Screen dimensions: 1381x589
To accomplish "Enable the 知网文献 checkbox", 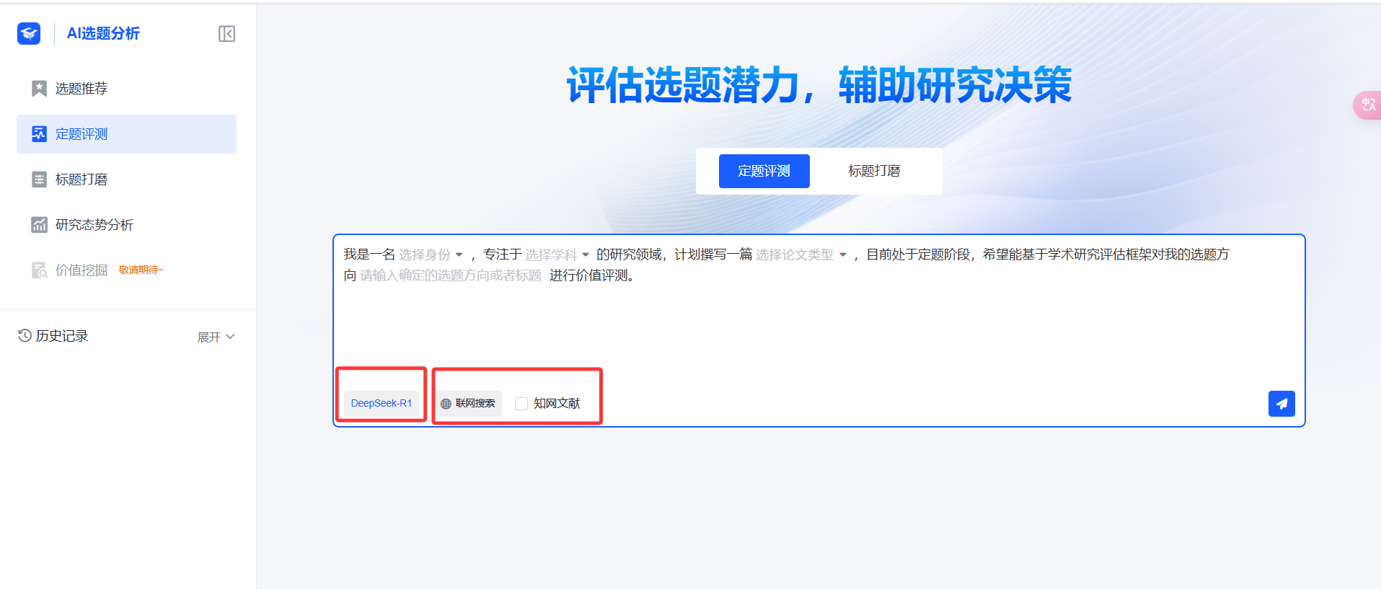I will (x=521, y=404).
